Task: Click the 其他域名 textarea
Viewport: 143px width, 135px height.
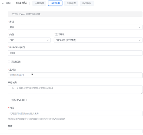Action: click(x=75, y=90)
